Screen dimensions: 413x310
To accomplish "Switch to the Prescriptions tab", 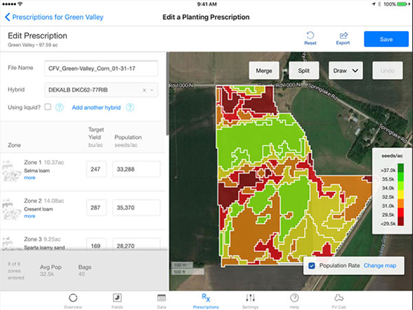I will [x=205, y=296].
